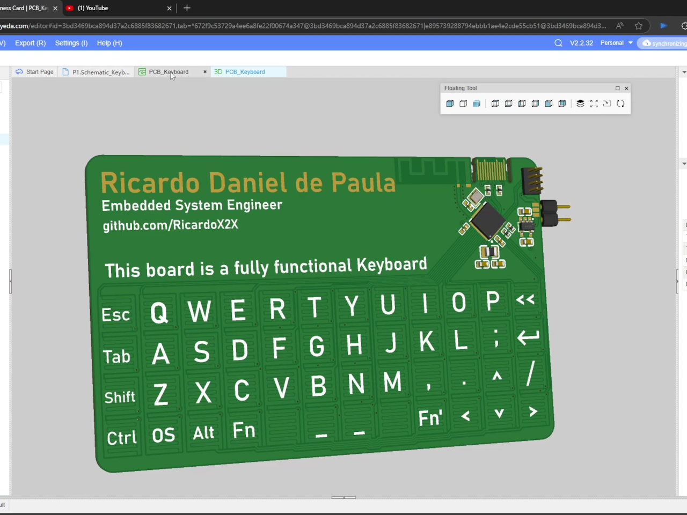Image resolution: width=687 pixels, height=515 pixels.
Task: Click the rotation reset icon in Floating Tool
Action: tap(620, 103)
